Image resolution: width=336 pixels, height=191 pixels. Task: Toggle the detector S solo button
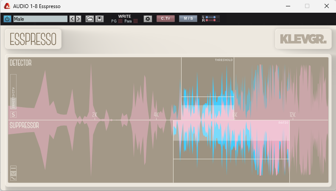coord(13,115)
